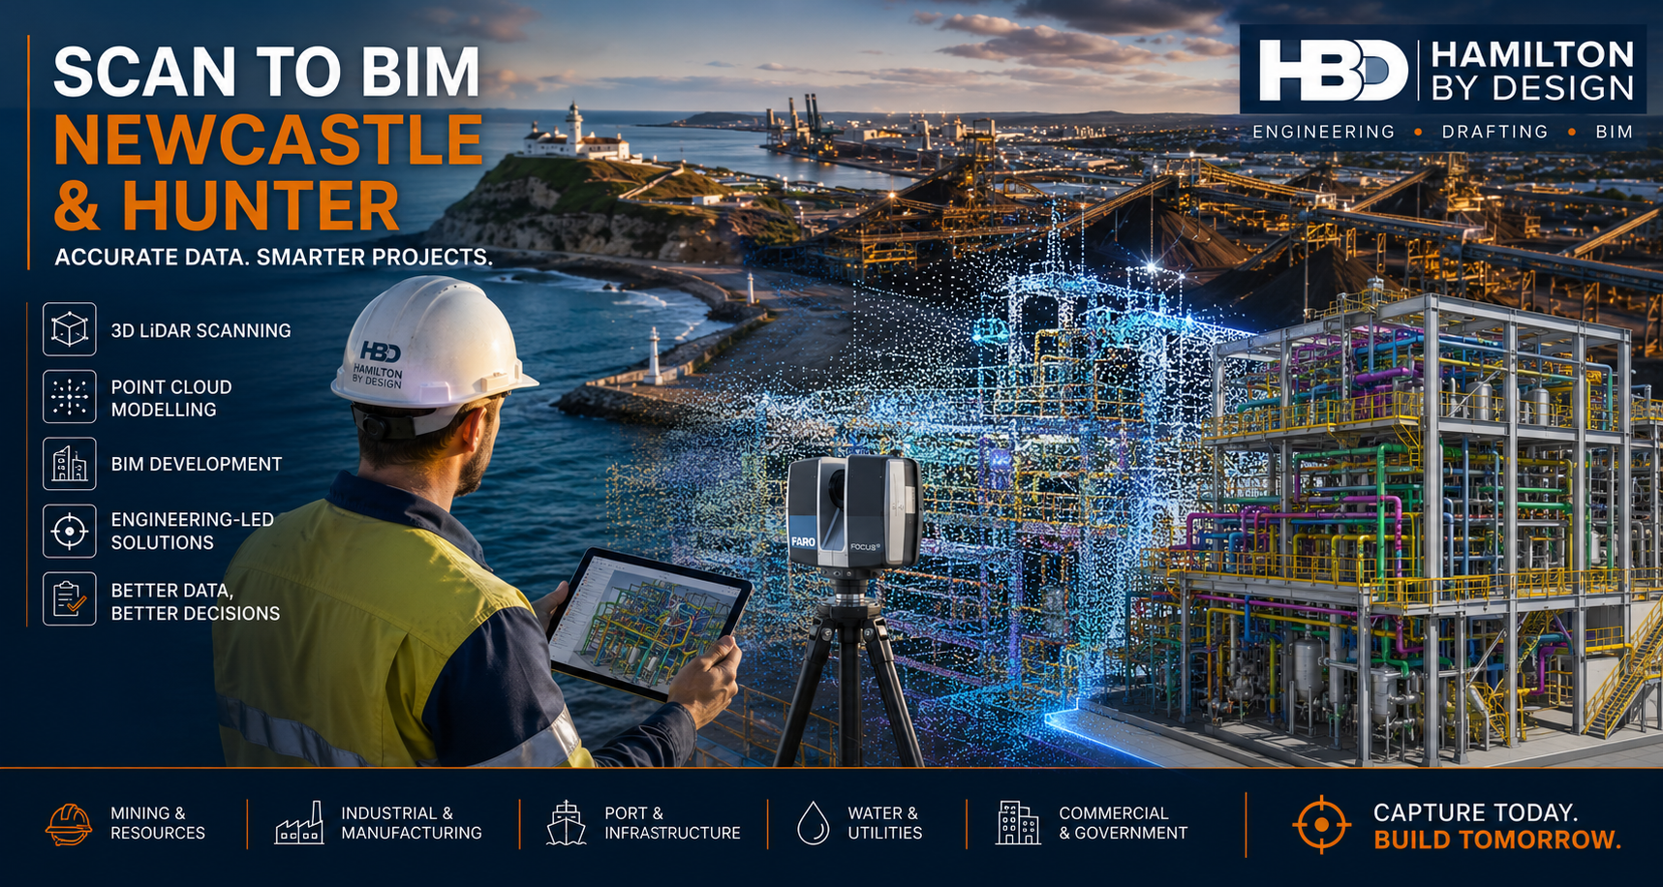Click the white lighthouse on the headland

pos(575,128)
